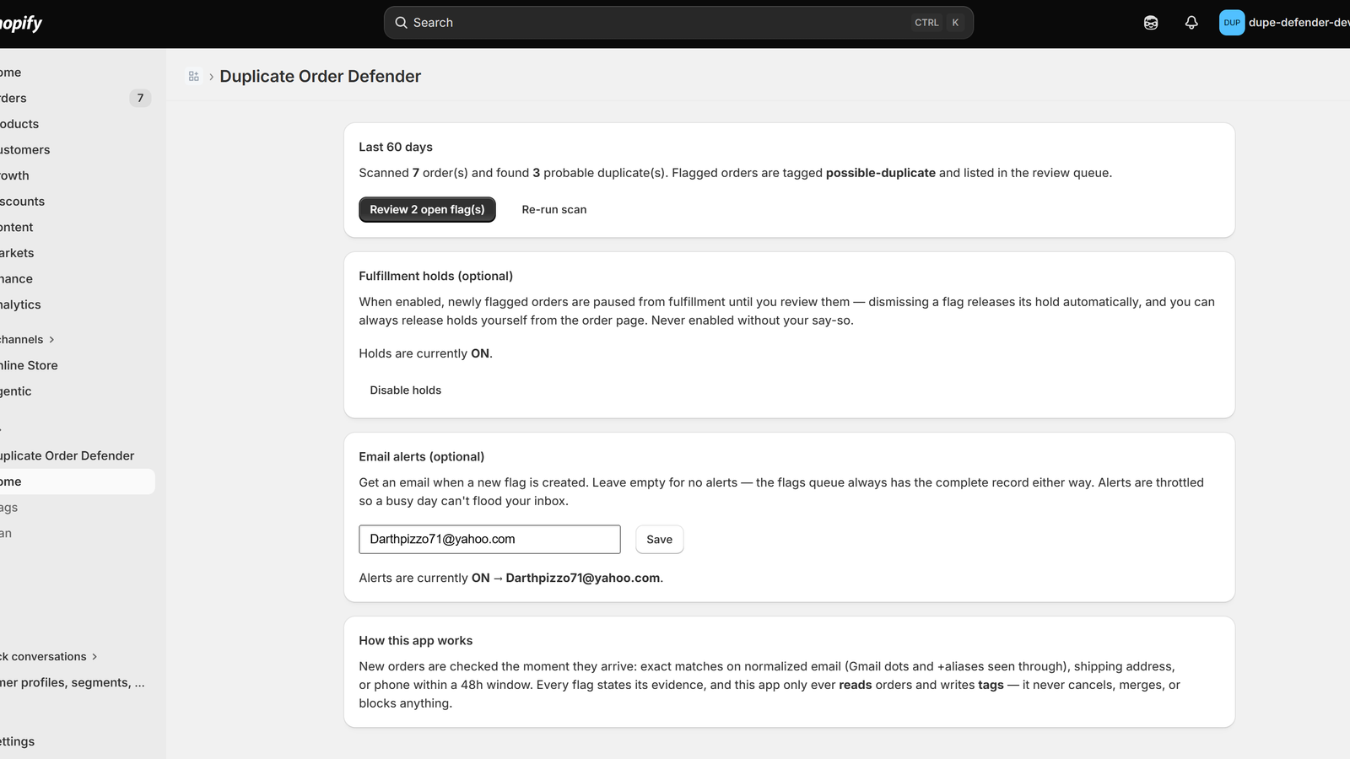
Task: Click the bold 'possible-duplicate' tag text
Action: click(881, 173)
